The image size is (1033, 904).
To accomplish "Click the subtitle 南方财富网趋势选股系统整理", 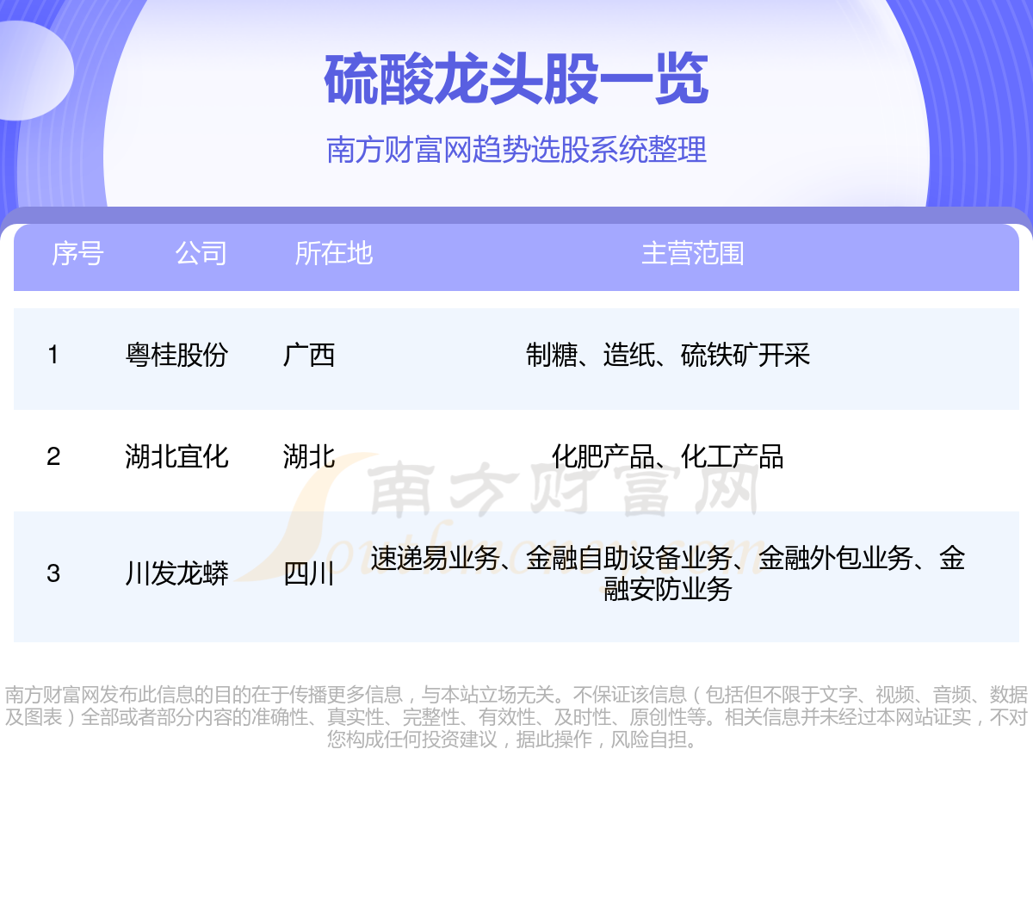I will point(516,150).
